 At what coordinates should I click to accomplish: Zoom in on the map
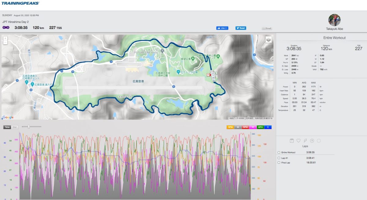[x=6, y=38]
